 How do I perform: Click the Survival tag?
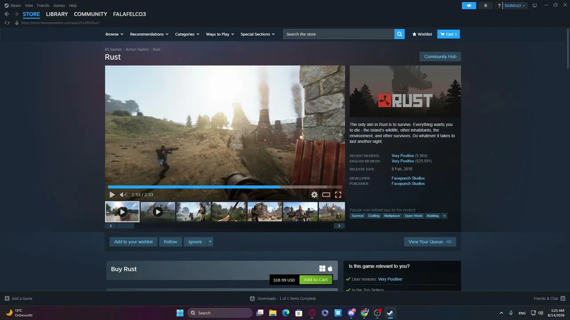coord(358,216)
